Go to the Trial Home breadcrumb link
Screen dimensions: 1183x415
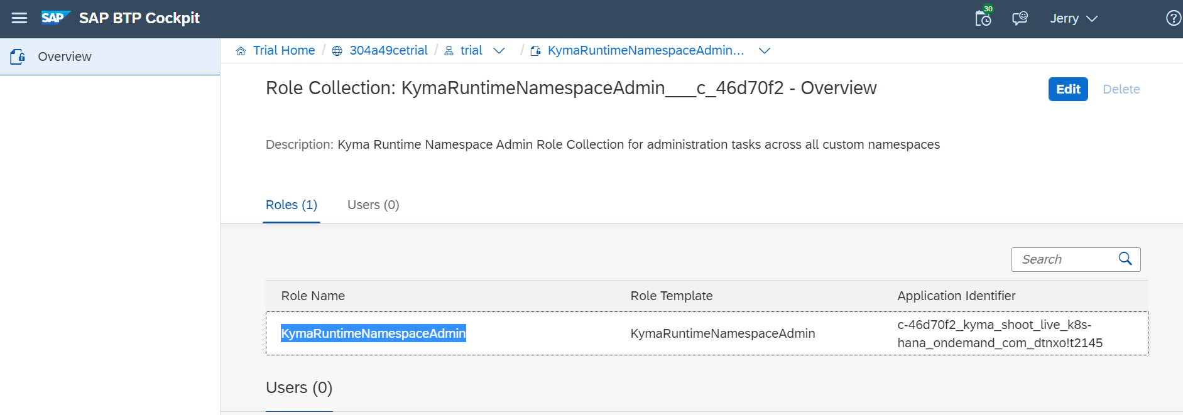click(x=284, y=50)
